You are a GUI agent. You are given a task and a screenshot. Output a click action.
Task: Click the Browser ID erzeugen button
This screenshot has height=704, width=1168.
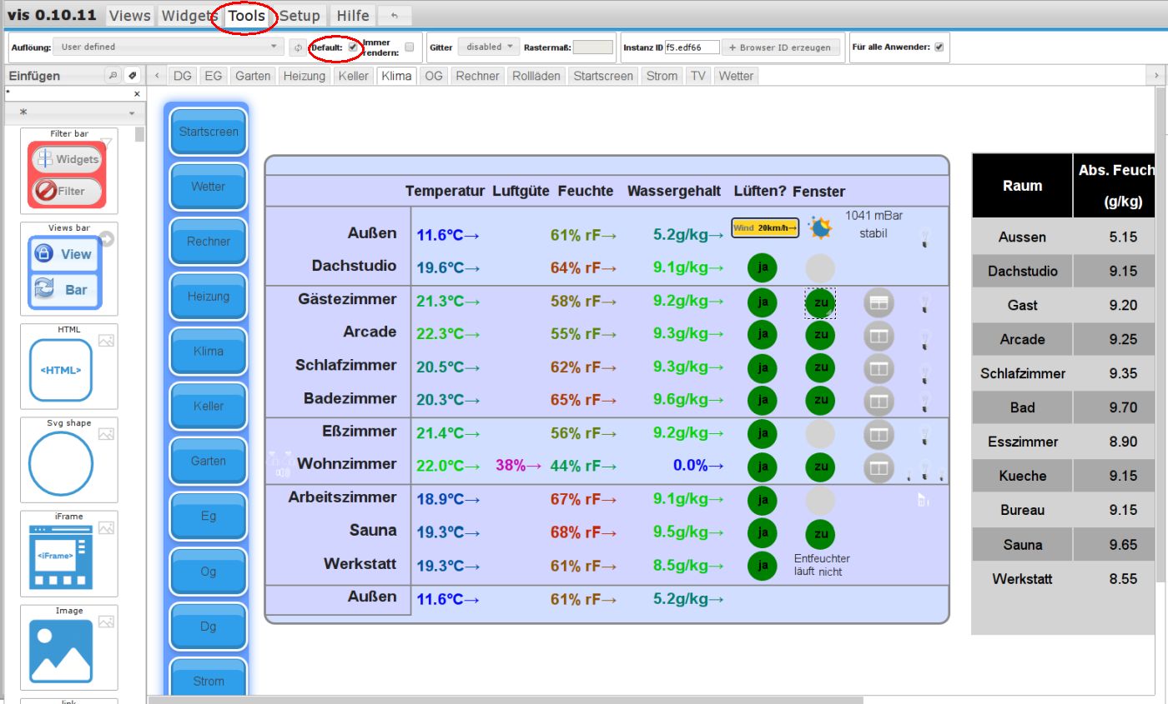tap(779, 47)
